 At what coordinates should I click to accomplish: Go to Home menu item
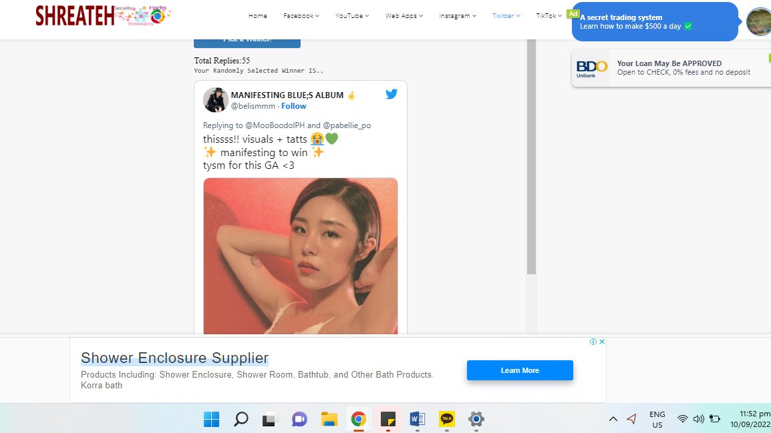pyautogui.click(x=258, y=16)
